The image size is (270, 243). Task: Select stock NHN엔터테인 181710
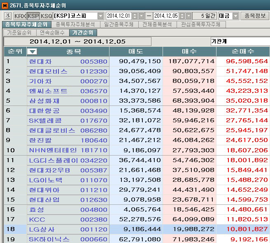pyautogui.click(x=68, y=150)
